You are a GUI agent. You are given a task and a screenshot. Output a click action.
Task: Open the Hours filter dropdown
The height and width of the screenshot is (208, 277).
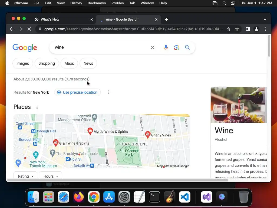[x=51, y=176]
